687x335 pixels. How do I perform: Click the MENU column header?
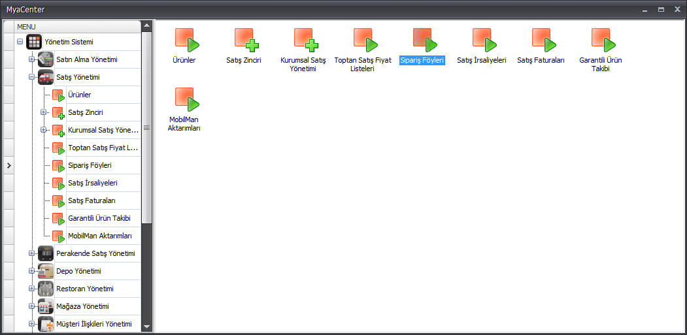[78, 27]
